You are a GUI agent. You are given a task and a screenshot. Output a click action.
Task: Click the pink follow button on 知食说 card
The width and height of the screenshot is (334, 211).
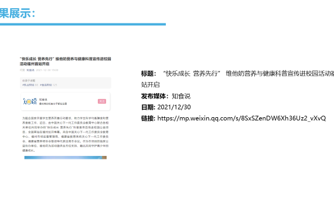tap(102, 101)
